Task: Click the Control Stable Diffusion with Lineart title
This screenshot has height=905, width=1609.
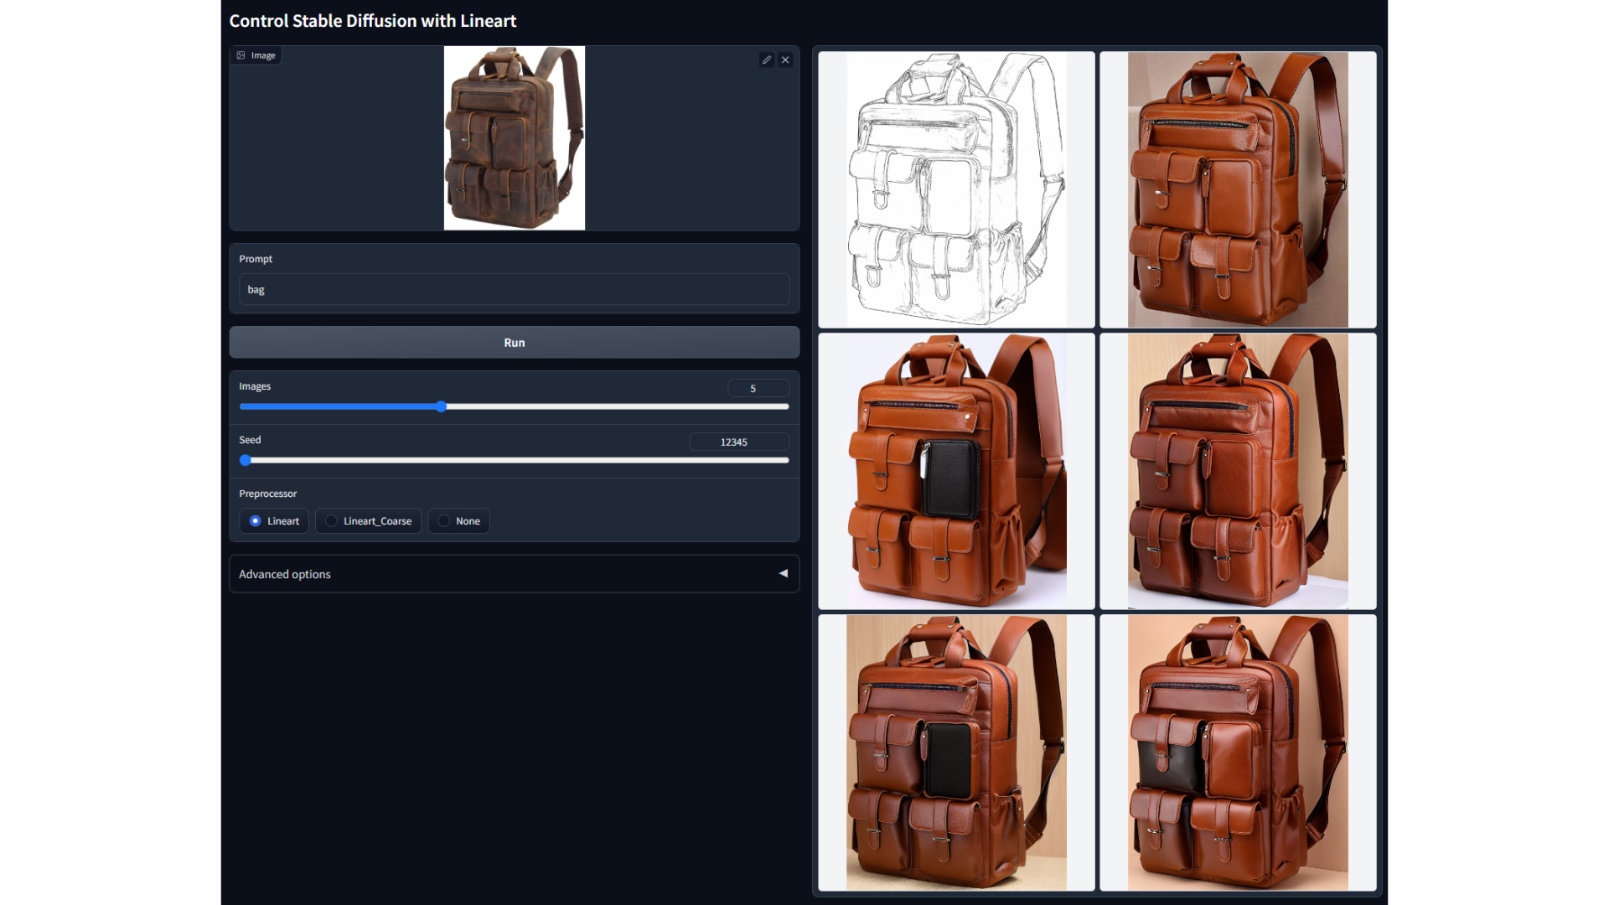Action: tap(373, 21)
